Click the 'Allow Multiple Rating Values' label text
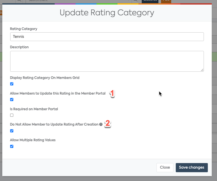Screen dimensions: 217x181 (33, 140)
